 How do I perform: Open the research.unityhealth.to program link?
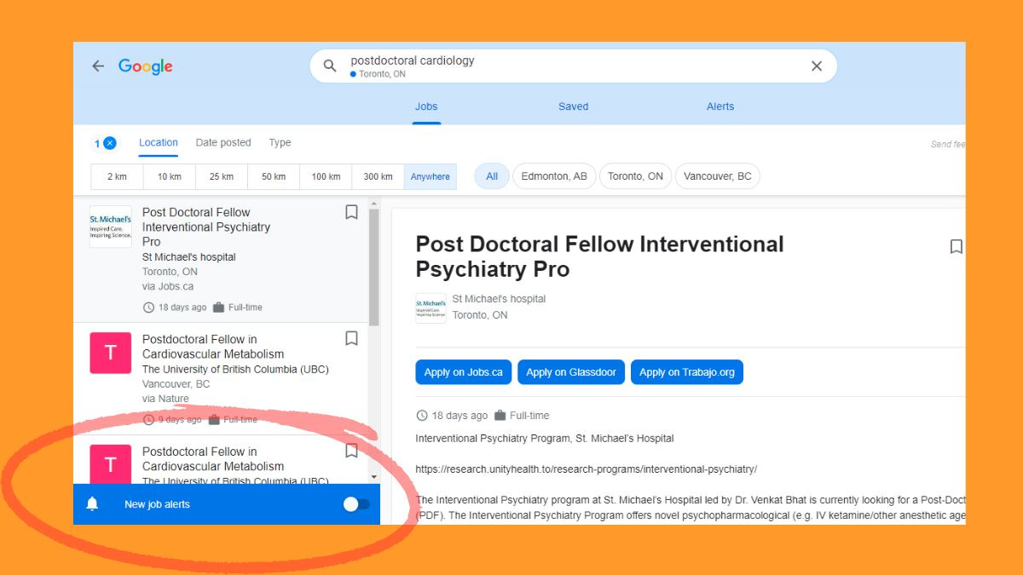(x=587, y=469)
